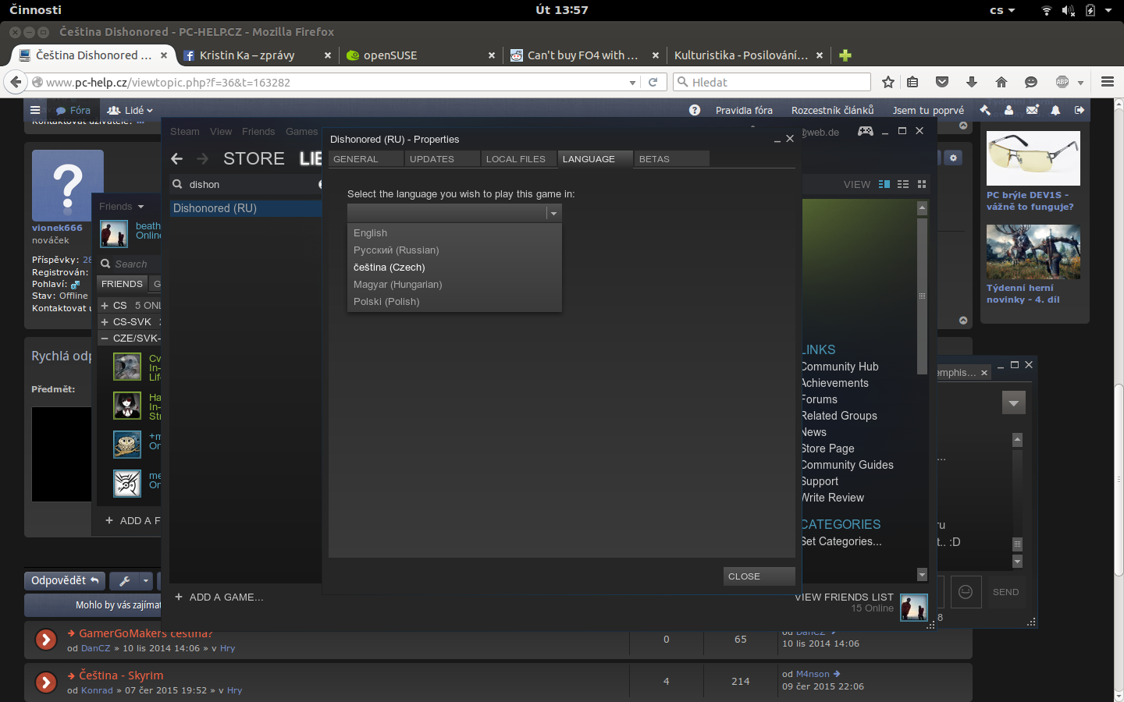
Task: Open the BETAS properties tab
Action: tap(654, 159)
